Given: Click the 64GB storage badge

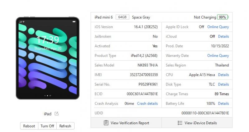Looking at the screenshot, I should point(122,17).
